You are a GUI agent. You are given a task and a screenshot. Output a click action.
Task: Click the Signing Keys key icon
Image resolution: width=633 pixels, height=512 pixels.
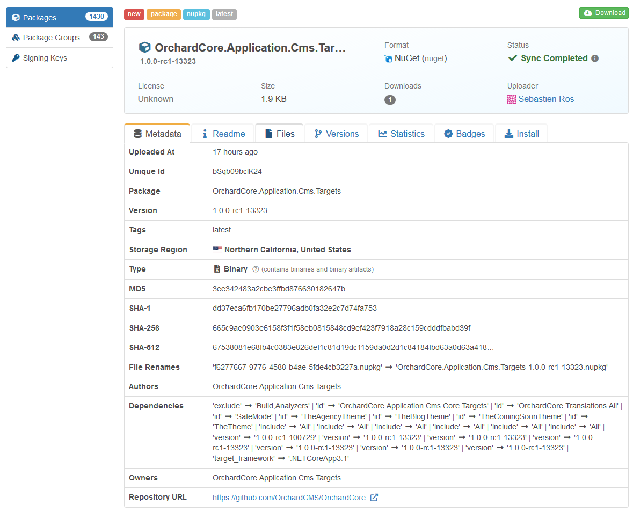(16, 58)
